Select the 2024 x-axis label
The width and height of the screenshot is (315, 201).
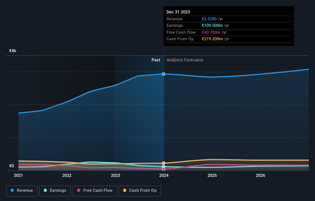coord(164,176)
